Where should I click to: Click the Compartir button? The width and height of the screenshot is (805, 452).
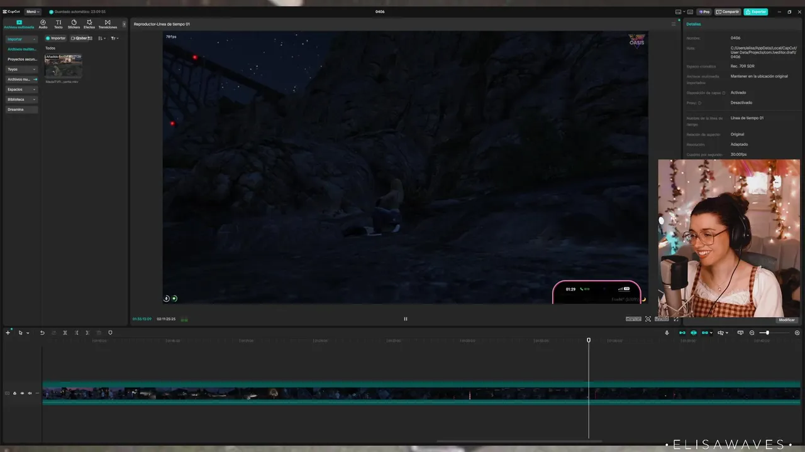tap(728, 11)
